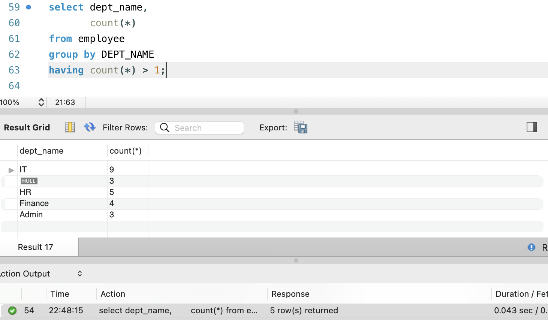Image resolution: width=548 pixels, height=320 pixels.
Task: Click the read-only info icon
Action: 532,247
